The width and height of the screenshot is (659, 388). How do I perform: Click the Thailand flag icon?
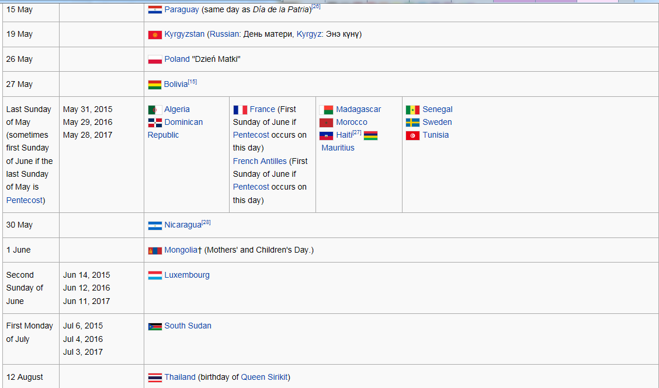tap(155, 377)
